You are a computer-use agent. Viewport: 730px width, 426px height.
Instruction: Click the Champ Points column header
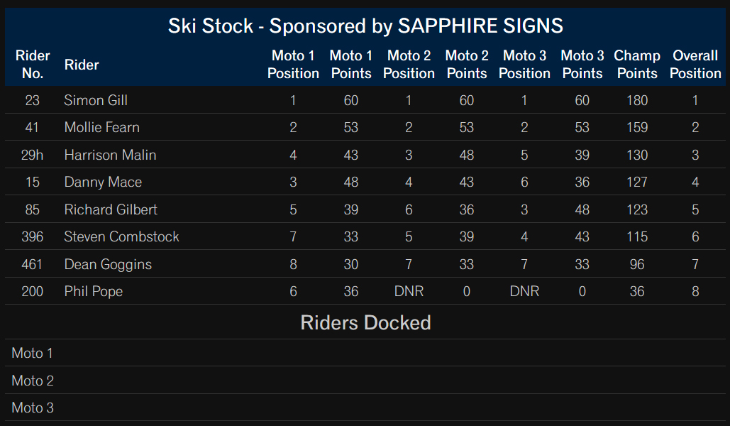click(637, 65)
